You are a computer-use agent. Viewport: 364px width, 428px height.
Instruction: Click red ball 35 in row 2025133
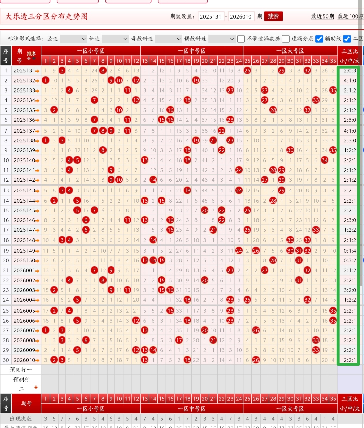[x=333, y=90]
